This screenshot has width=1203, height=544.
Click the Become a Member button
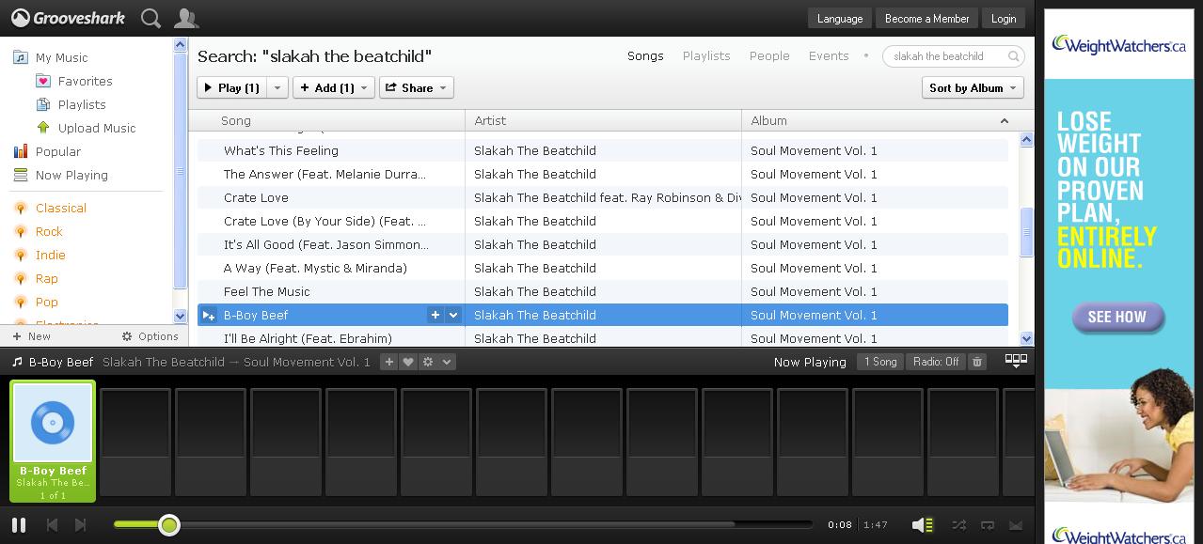coord(926,18)
